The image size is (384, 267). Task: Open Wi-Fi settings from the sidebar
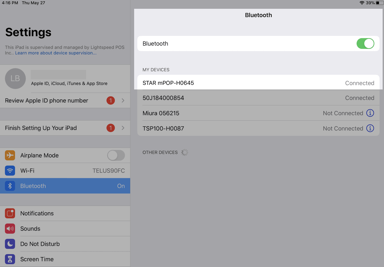pos(65,170)
